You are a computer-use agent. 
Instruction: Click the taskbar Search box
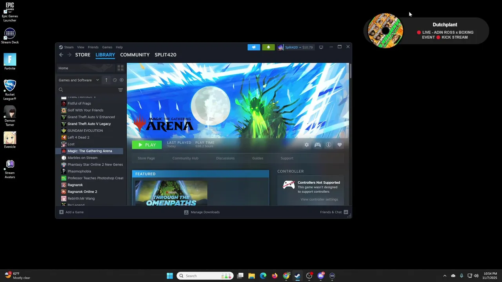pos(205,276)
